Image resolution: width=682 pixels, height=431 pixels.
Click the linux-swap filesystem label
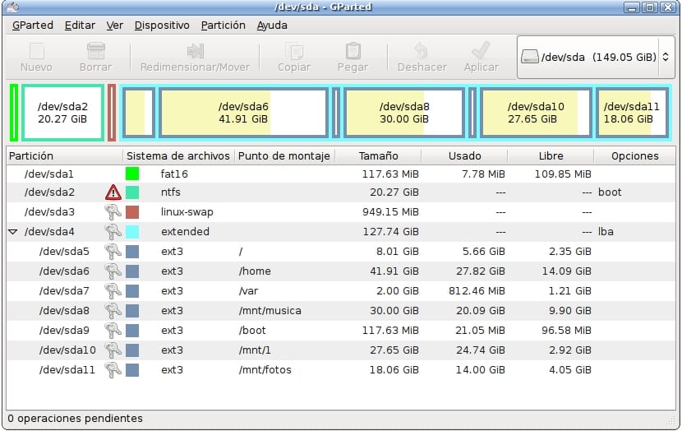point(187,212)
